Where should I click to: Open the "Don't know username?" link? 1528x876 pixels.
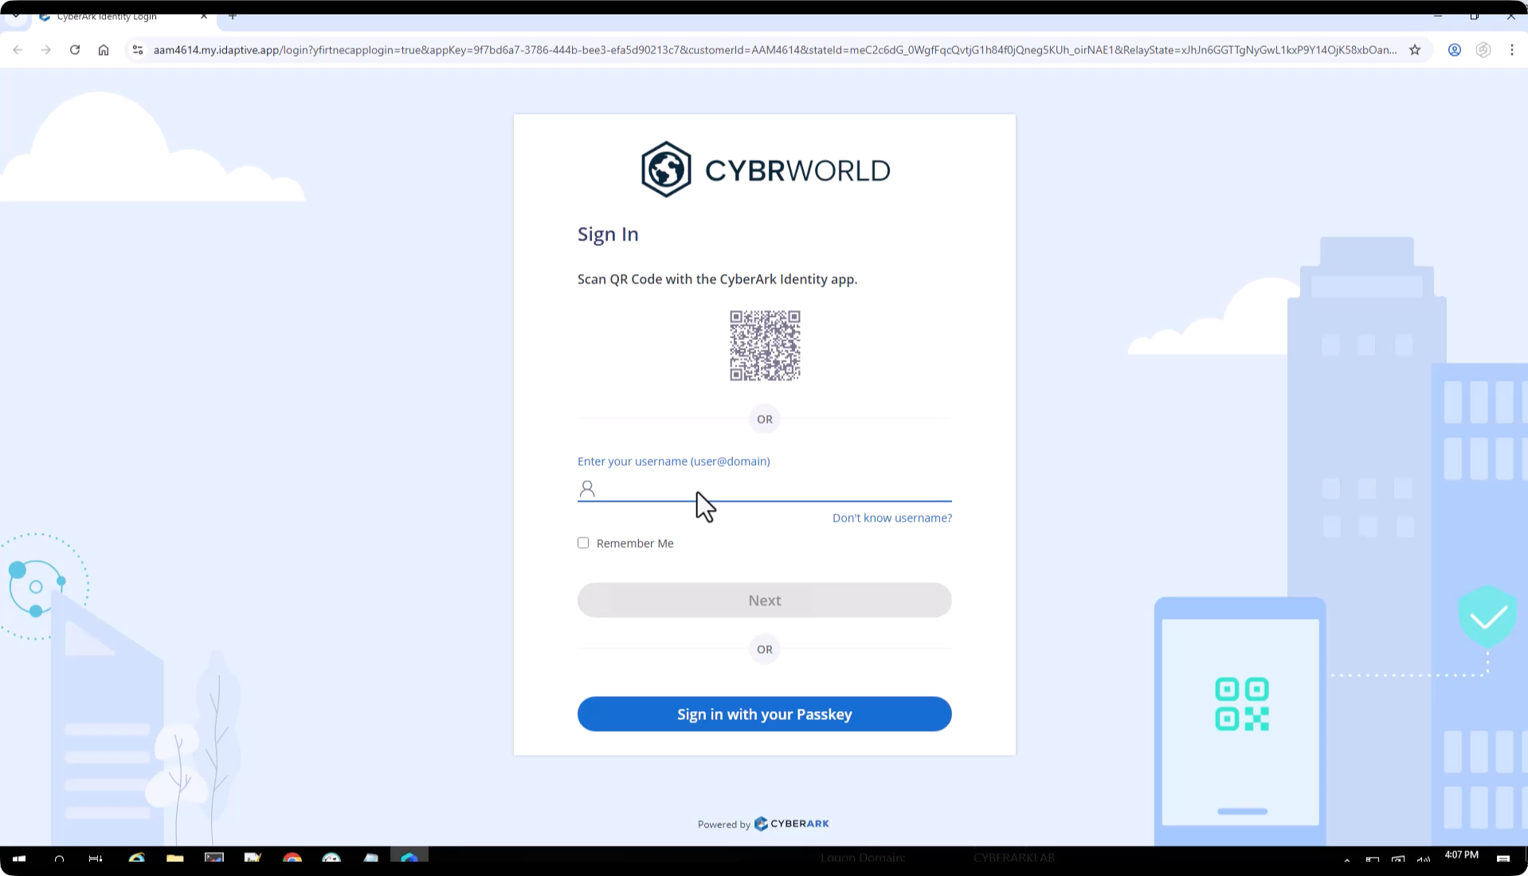point(892,518)
